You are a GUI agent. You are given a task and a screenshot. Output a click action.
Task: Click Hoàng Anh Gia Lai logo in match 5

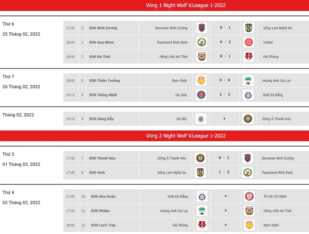click(x=248, y=80)
